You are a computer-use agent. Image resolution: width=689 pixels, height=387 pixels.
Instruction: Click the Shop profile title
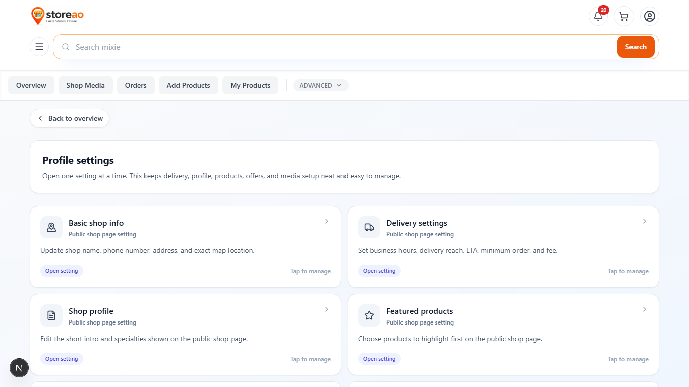[91, 311]
